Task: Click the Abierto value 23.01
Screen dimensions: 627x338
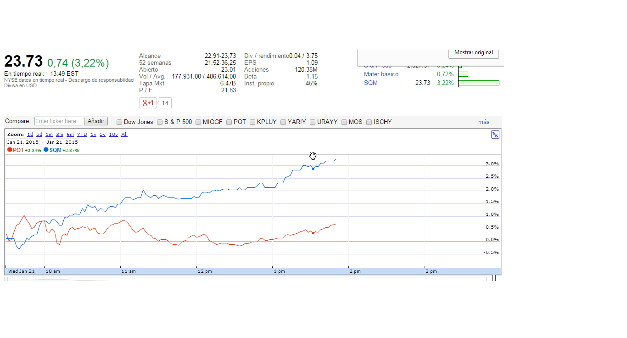Action: point(229,70)
